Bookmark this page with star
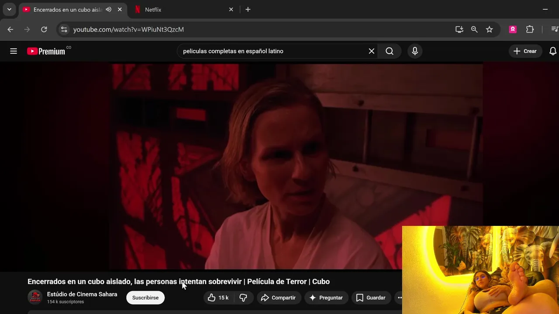Viewport: 559px width, 314px height. (x=490, y=30)
